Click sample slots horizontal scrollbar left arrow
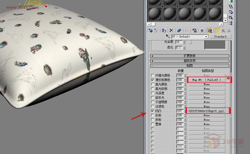 (149, 24)
